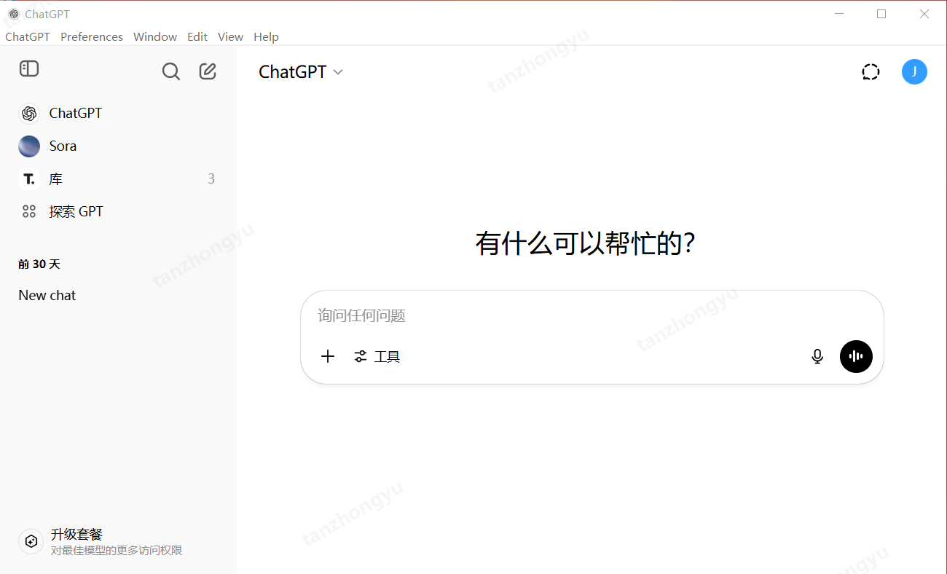Screen dimensions: 947x574
Task: Click the library count 3
Action: (x=211, y=178)
